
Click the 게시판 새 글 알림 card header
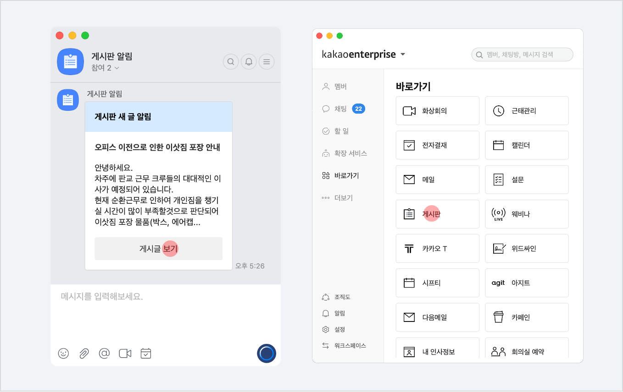click(x=159, y=117)
